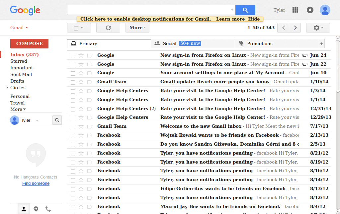Open the More actions dropdown

[137, 28]
